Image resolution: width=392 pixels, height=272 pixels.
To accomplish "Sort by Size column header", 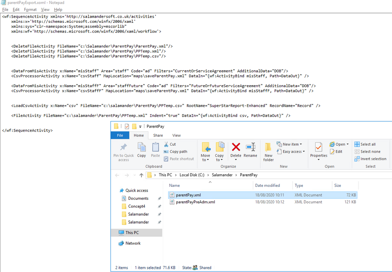I will pos(345,185).
